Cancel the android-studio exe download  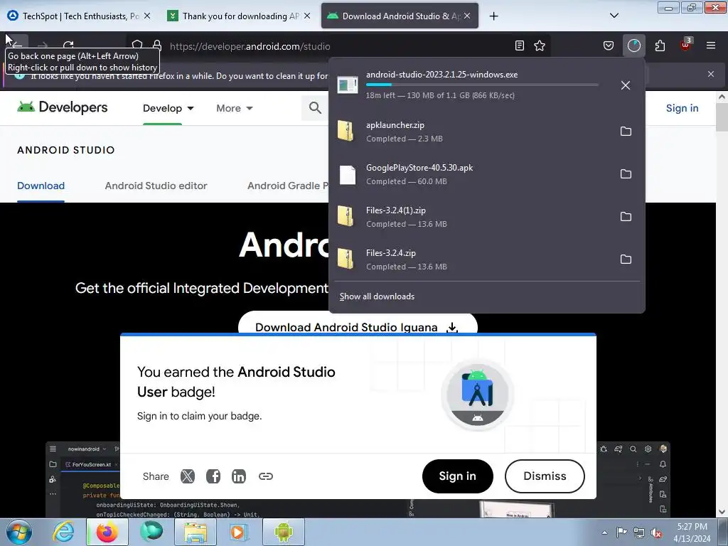[x=626, y=85]
